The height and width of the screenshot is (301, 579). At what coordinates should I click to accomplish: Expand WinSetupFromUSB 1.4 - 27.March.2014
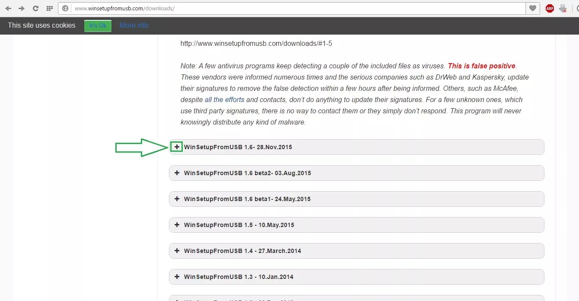177,251
